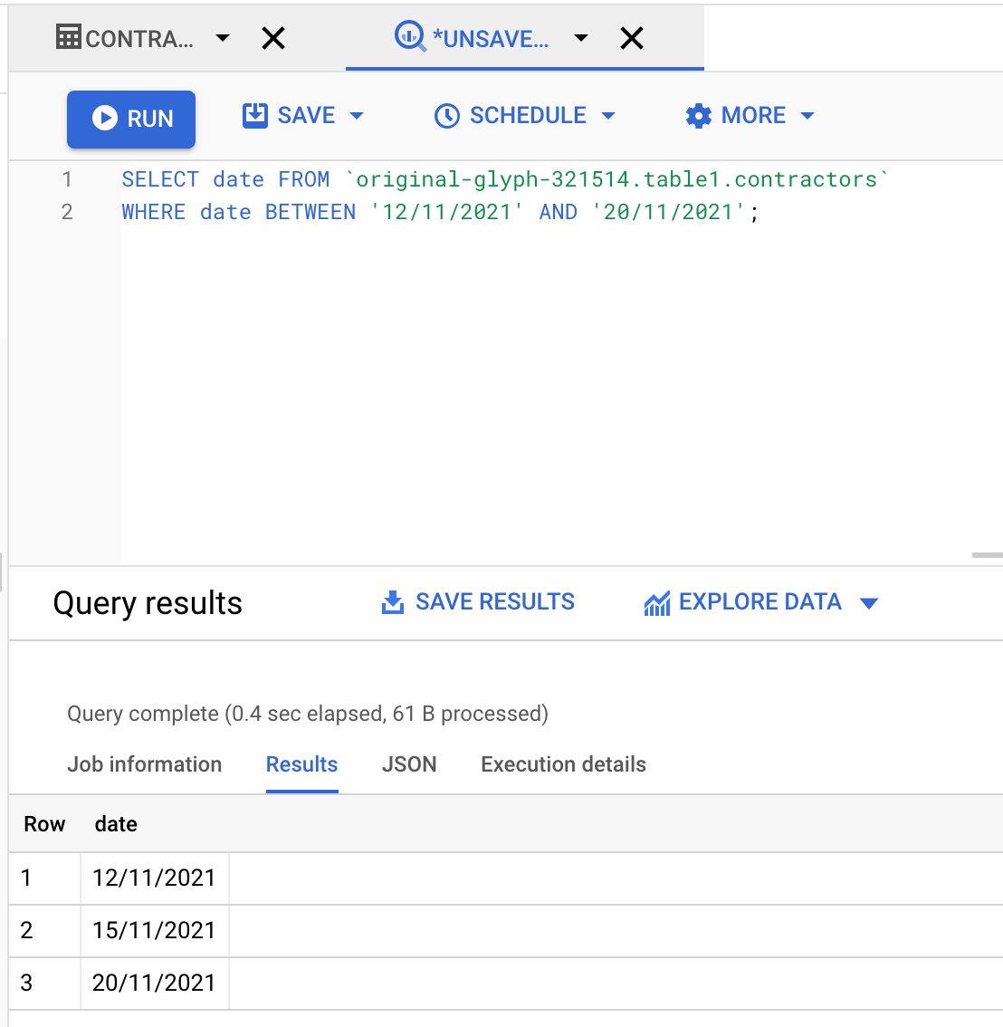This screenshot has width=1003, height=1027.
Task: Select the date value 15/11/2021 in row 2
Action: [x=153, y=930]
